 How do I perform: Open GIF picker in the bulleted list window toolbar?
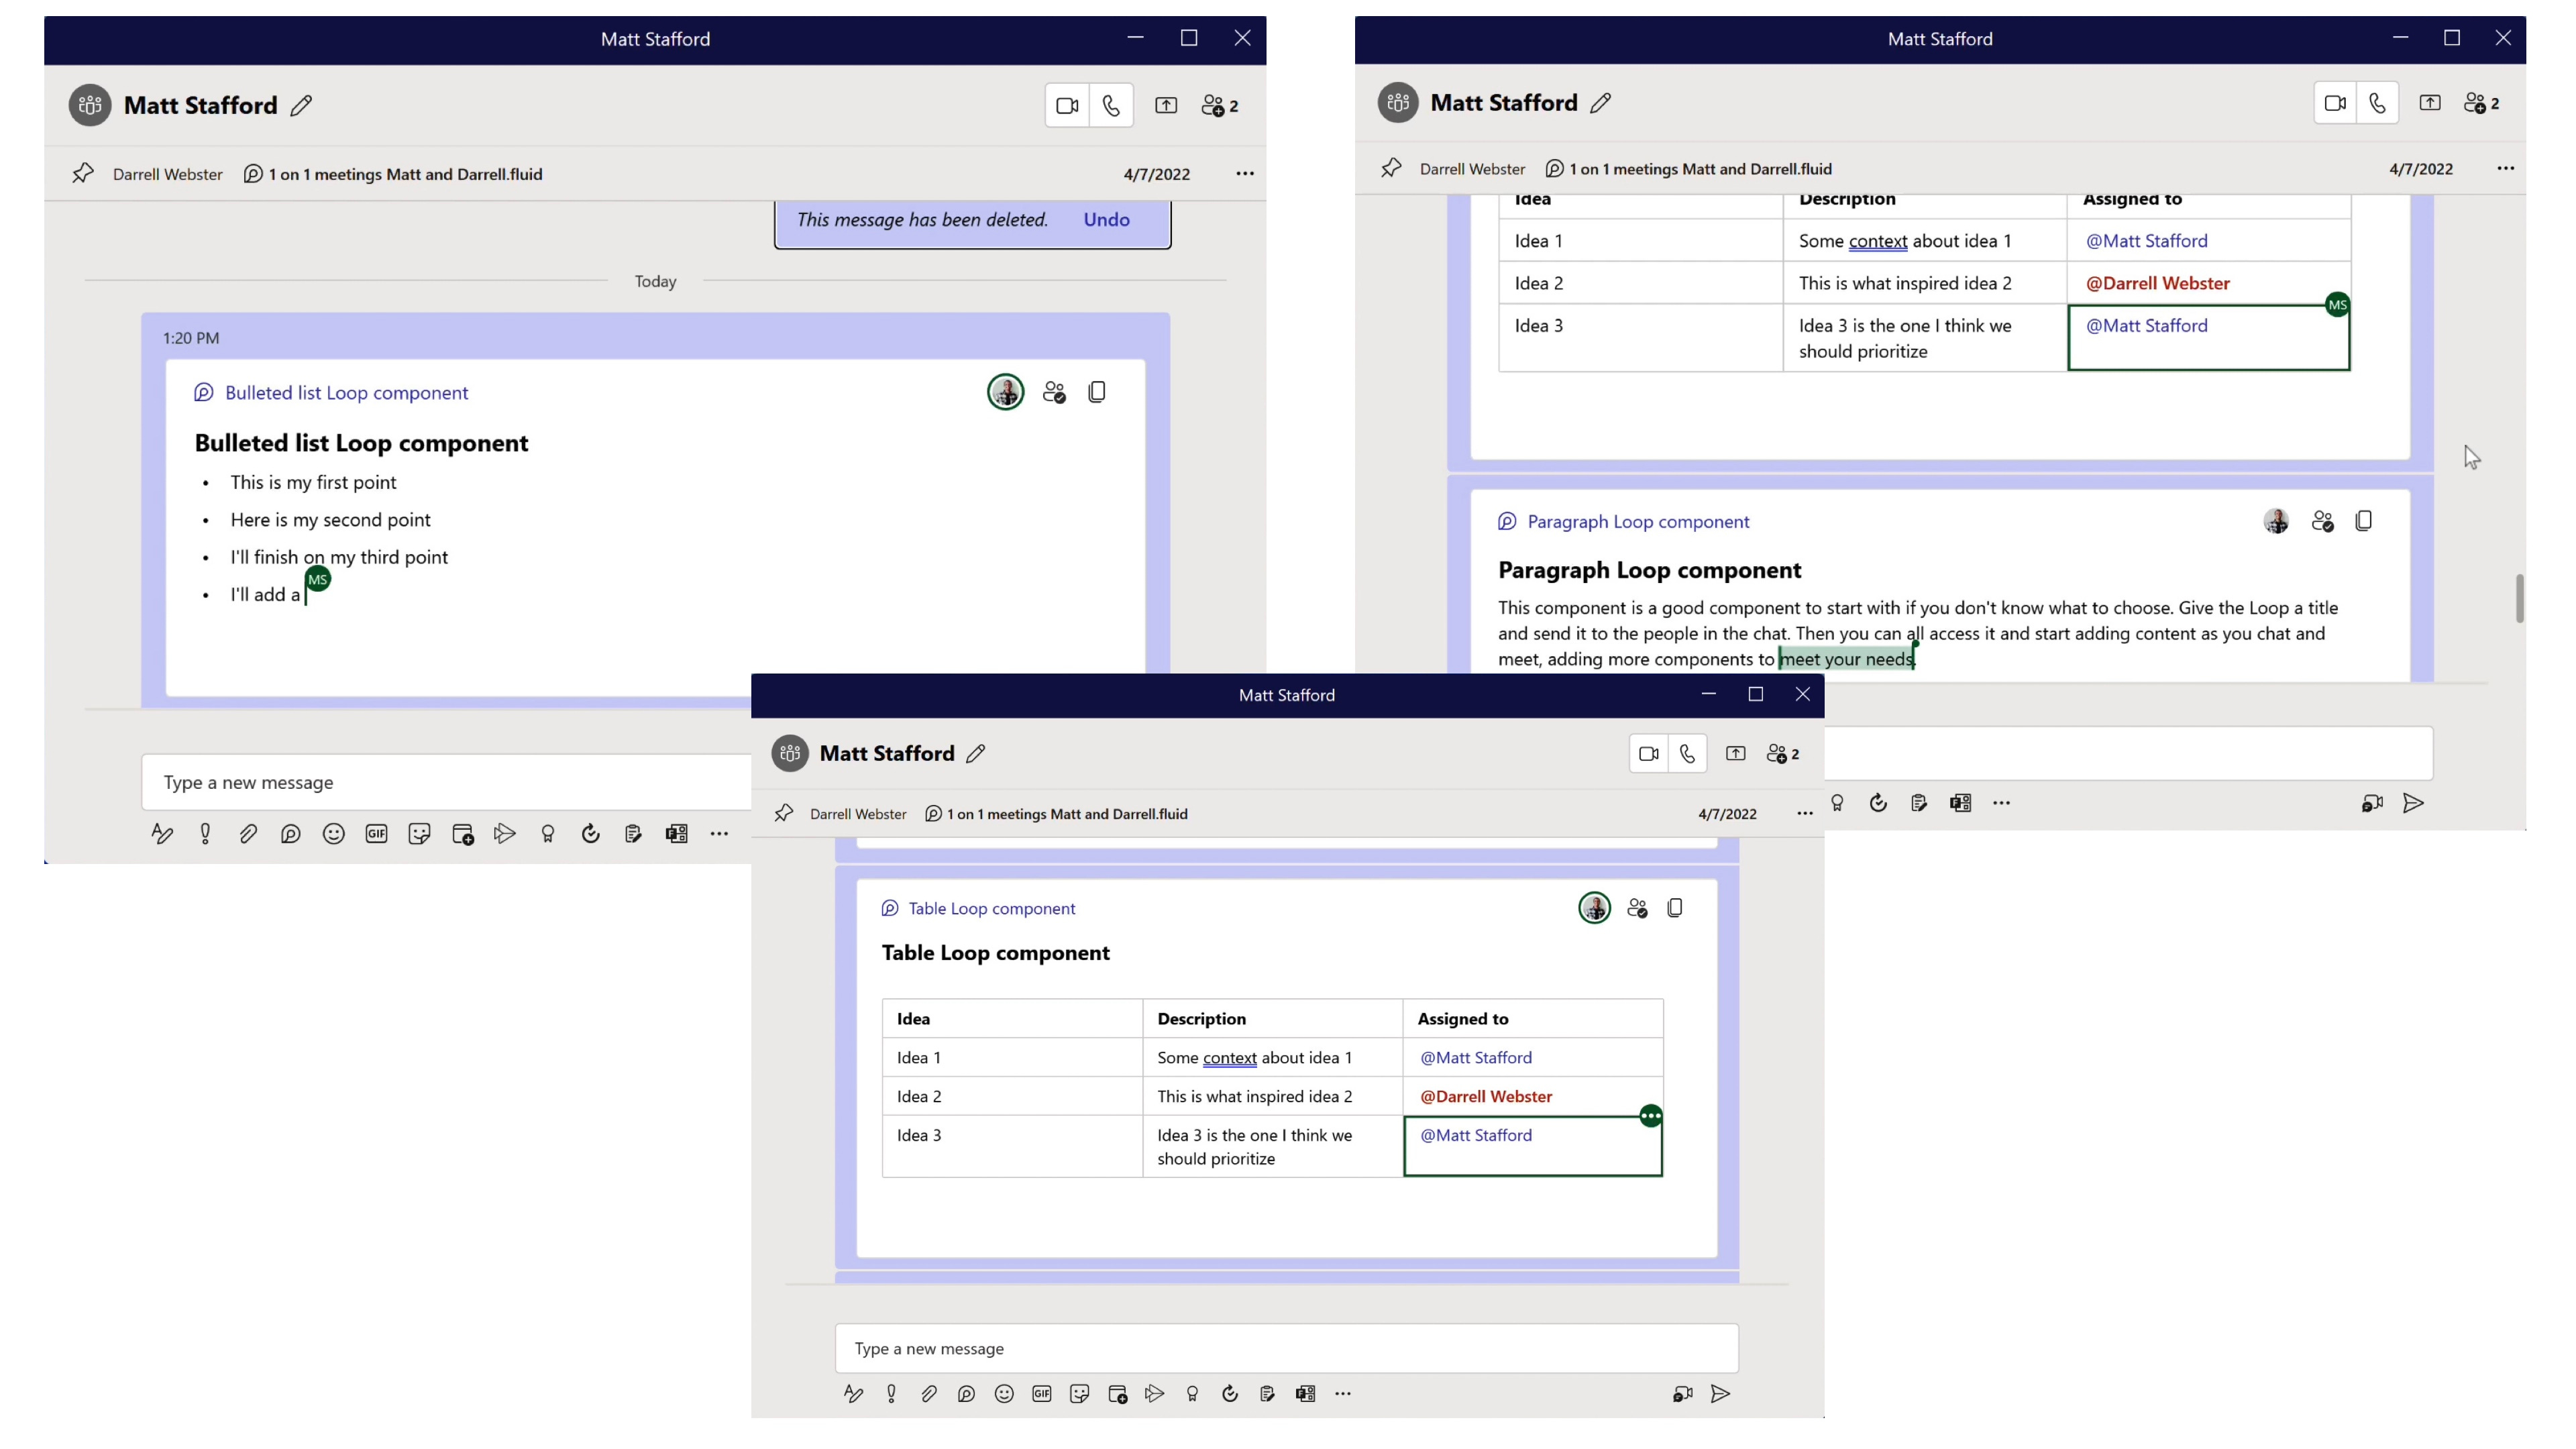coord(376,834)
